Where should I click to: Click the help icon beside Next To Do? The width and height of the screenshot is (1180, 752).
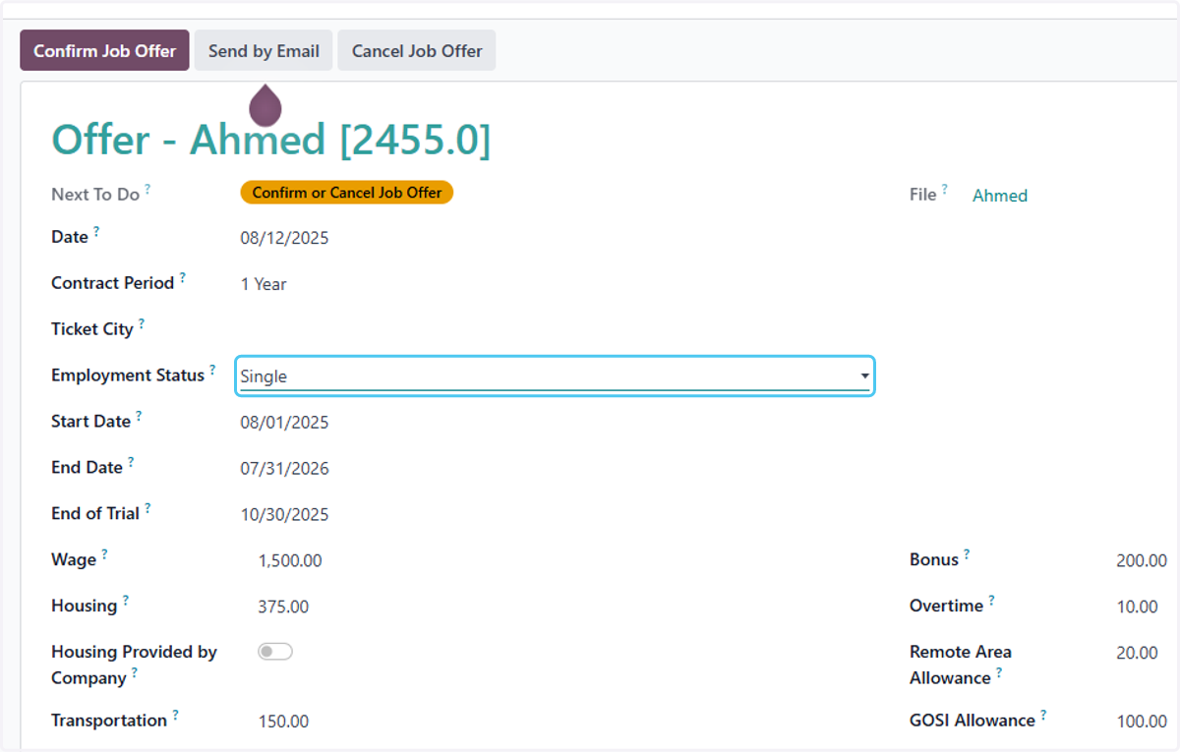(x=147, y=189)
